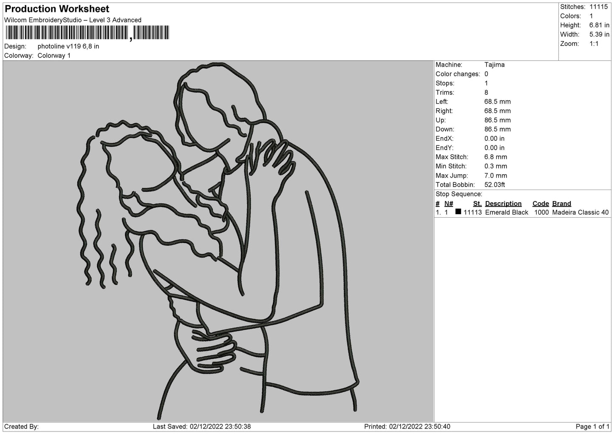Click the Code column header
The width and height of the screenshot is (614, 434).
pos(540,204)
